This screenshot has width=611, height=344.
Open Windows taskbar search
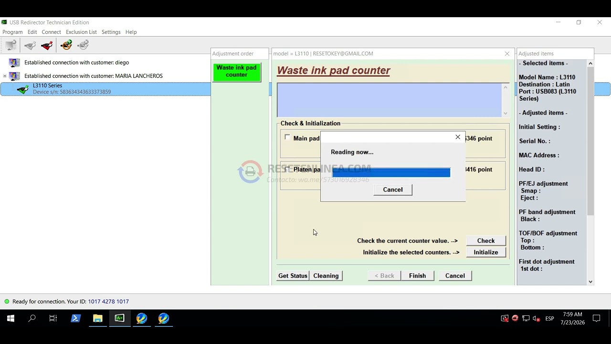click(x=32, y=318)
